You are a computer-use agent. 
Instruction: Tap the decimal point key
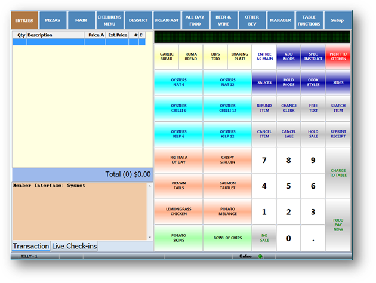313,238
